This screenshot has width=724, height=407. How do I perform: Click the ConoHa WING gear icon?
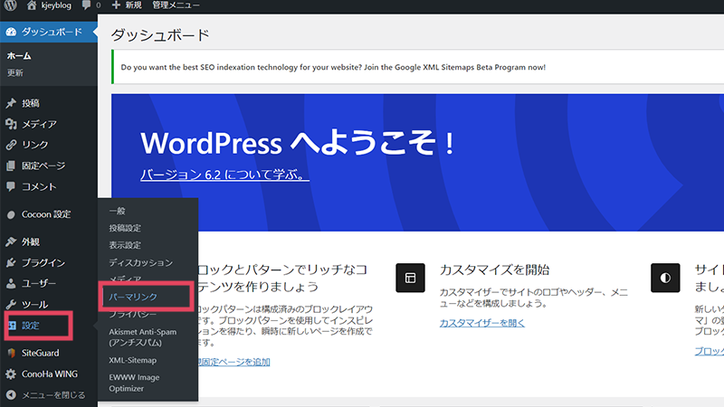click(x=11, y=374)
